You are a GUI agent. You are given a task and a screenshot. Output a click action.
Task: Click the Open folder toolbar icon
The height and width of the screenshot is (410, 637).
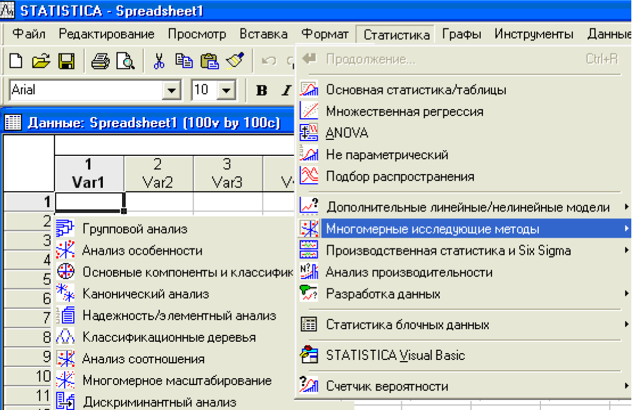(x=41, y=61)
